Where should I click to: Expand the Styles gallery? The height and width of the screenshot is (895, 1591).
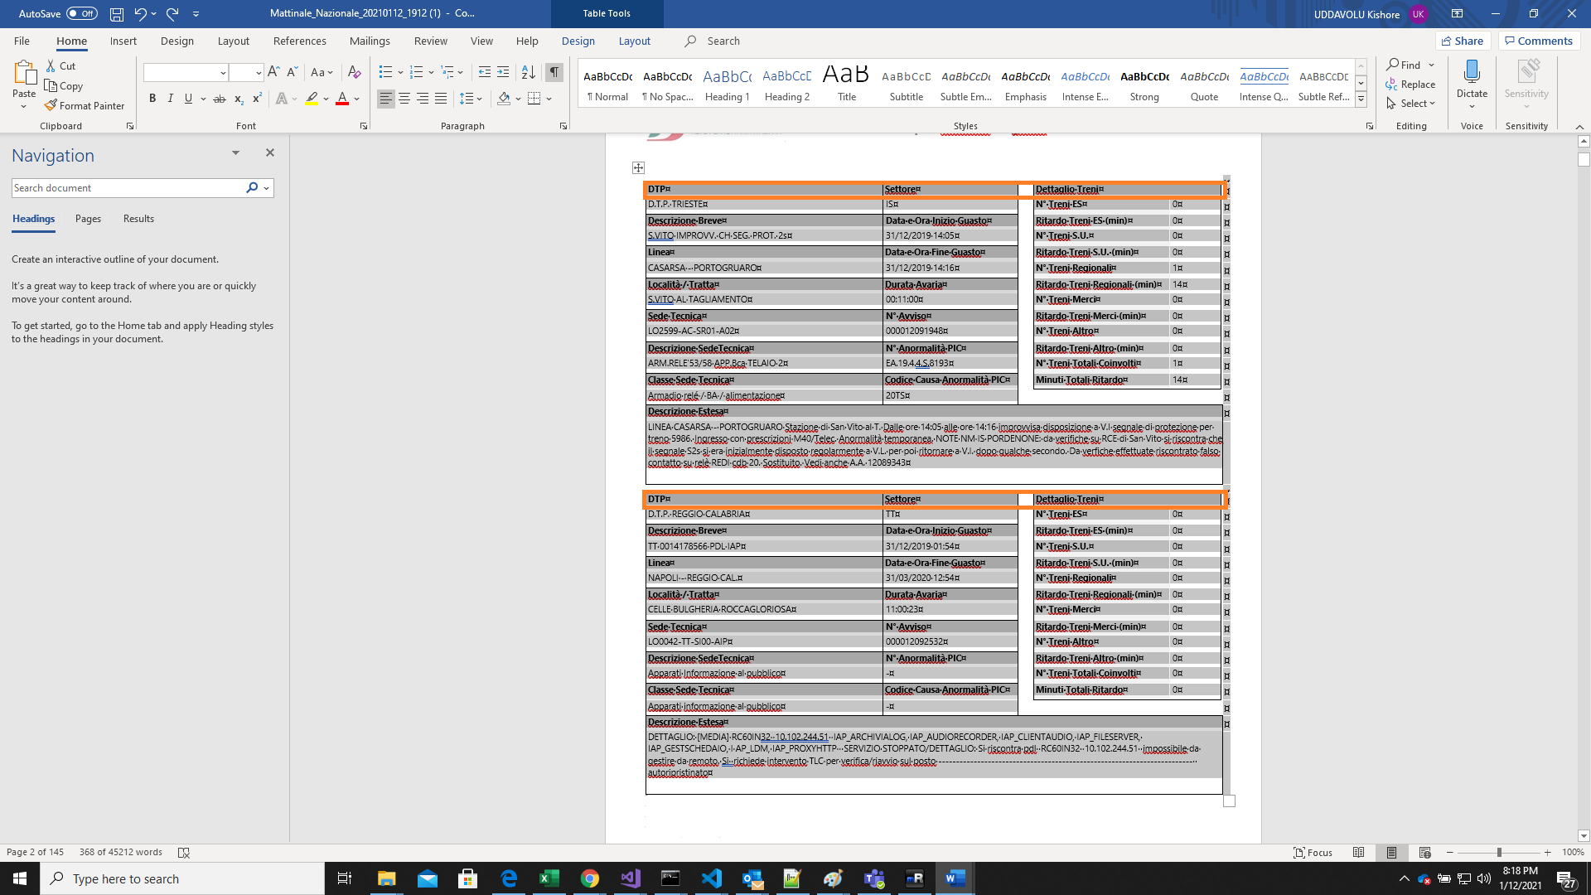pyautogui.click(x=1361, y=99)
